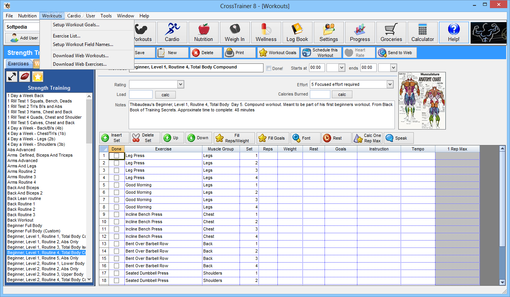
Task: Click the Calories Burned input field
Action: (320, 94)
